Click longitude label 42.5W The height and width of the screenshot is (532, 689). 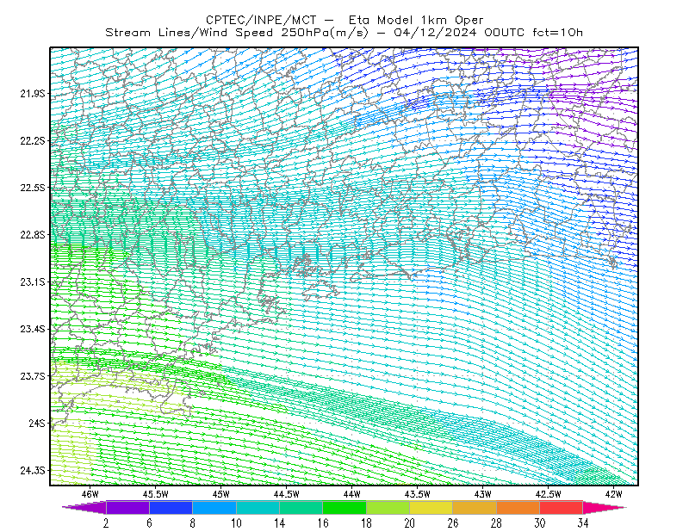point(548,494)
